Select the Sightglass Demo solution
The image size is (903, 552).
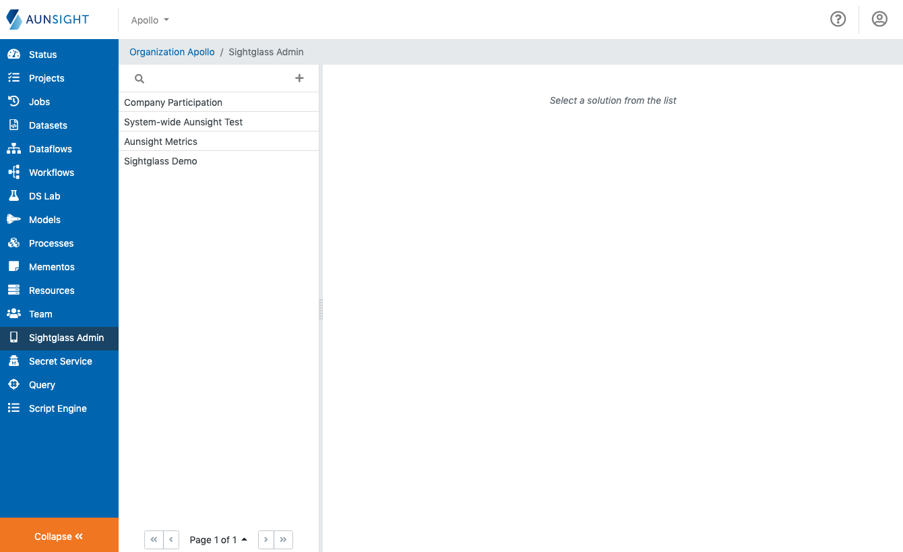(x=160, y=160)
